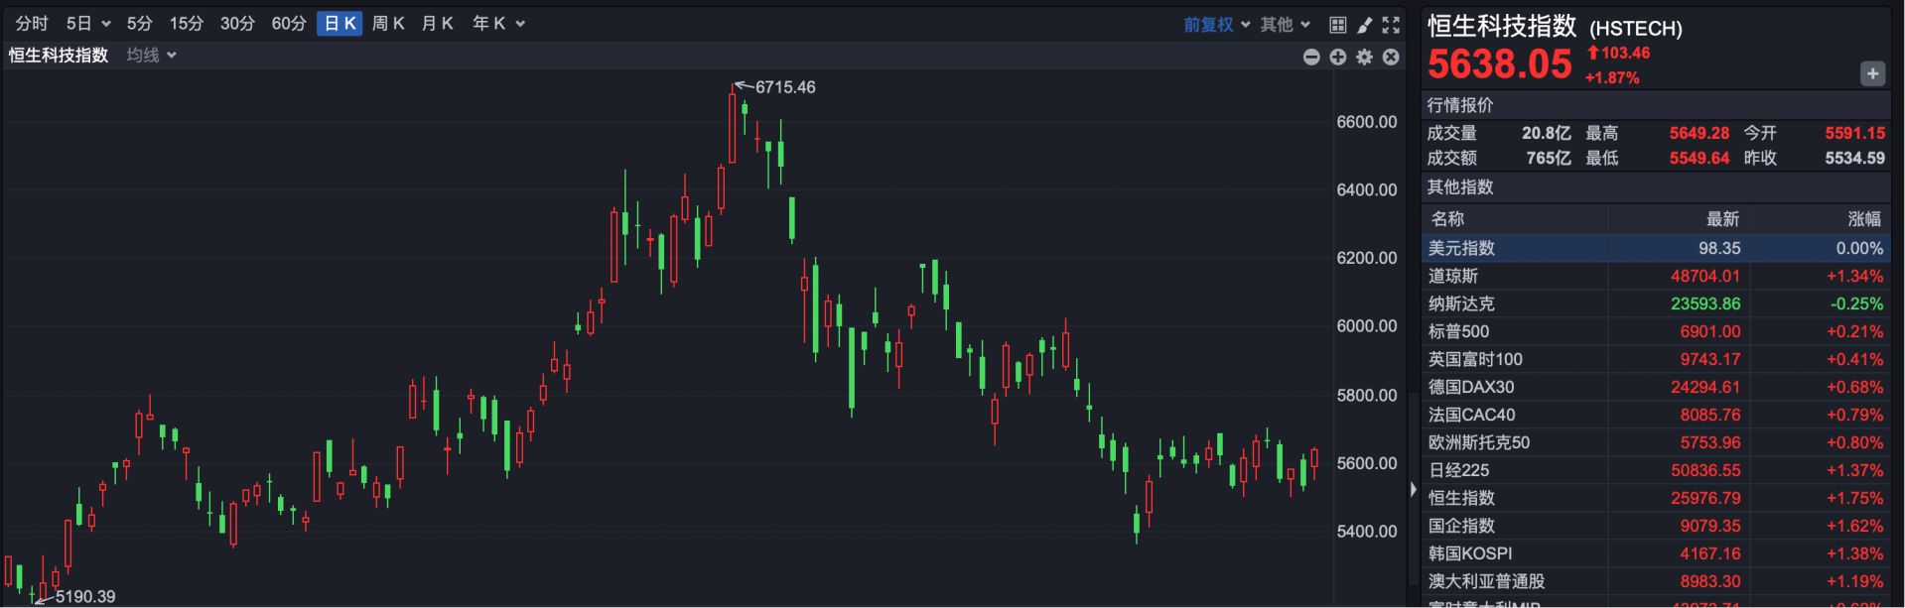The height and width of the screenshot is (608, 1905).
Task: Sort index list by 涨幅 column header
Action: pos(1863,219)
